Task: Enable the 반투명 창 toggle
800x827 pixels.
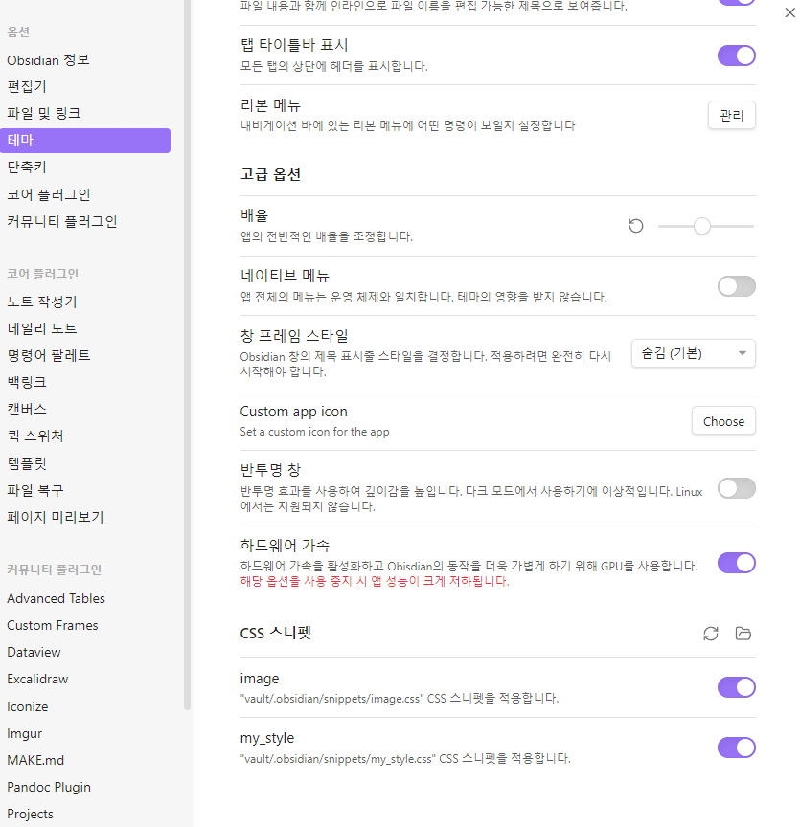Action: pyautogui.click(x=736, y=488)
